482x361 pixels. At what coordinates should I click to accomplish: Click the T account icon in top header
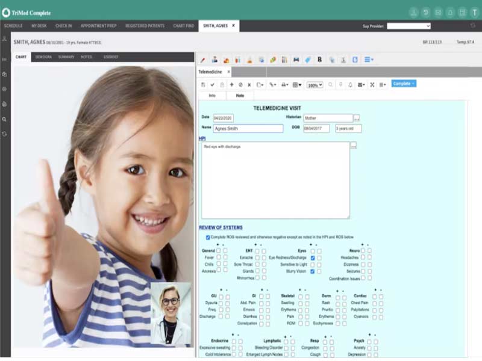(x=475, y=13)
